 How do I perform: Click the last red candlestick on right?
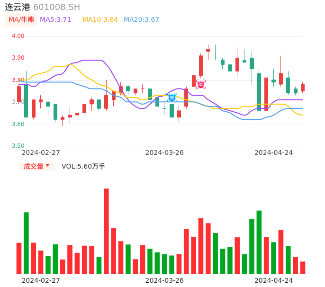pos(303,88)
